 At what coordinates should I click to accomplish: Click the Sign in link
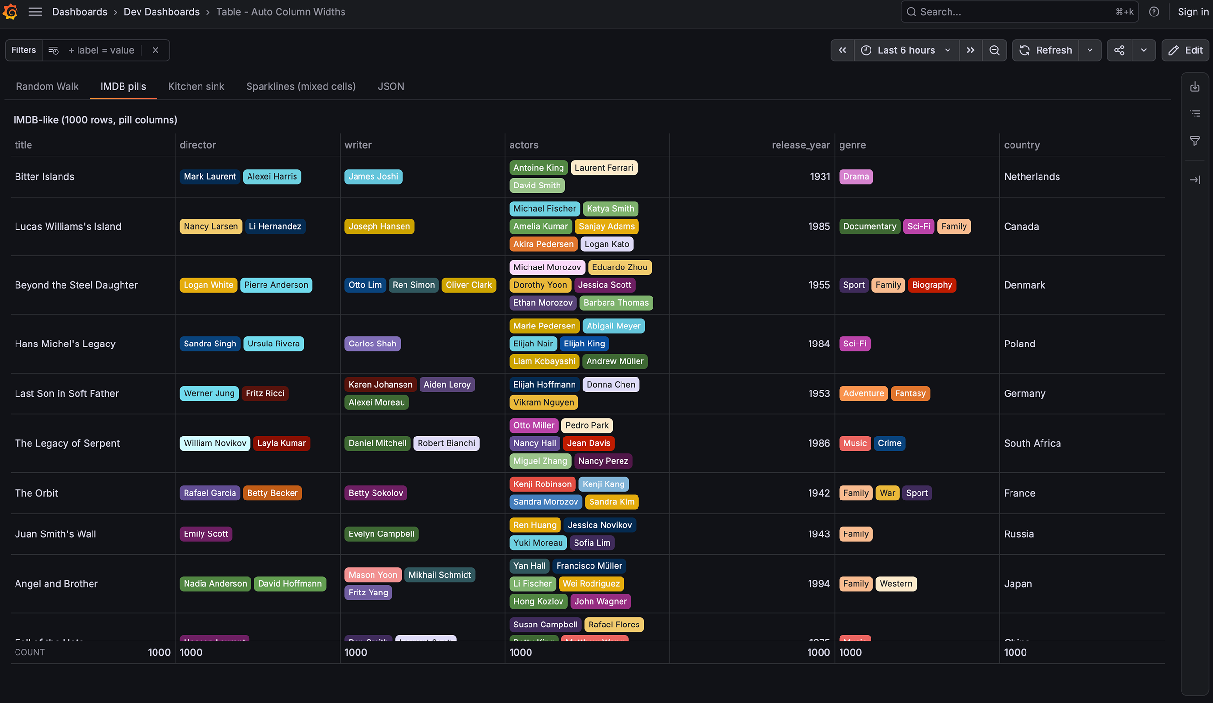click(1193, 12)
